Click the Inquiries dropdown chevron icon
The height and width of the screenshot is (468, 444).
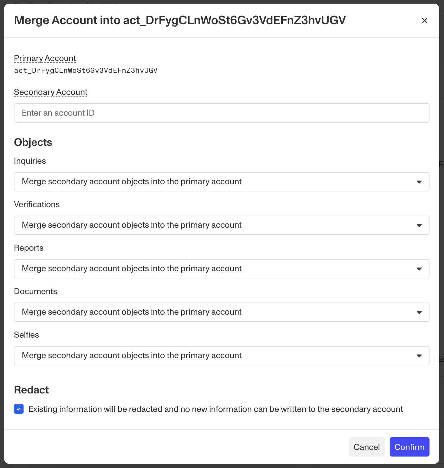[x=419, y=182]
